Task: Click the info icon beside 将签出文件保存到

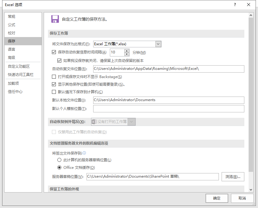Action: point(84,153)
